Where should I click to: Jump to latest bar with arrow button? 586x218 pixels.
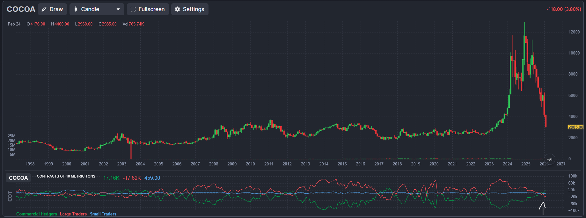click(x=549, y=159)
